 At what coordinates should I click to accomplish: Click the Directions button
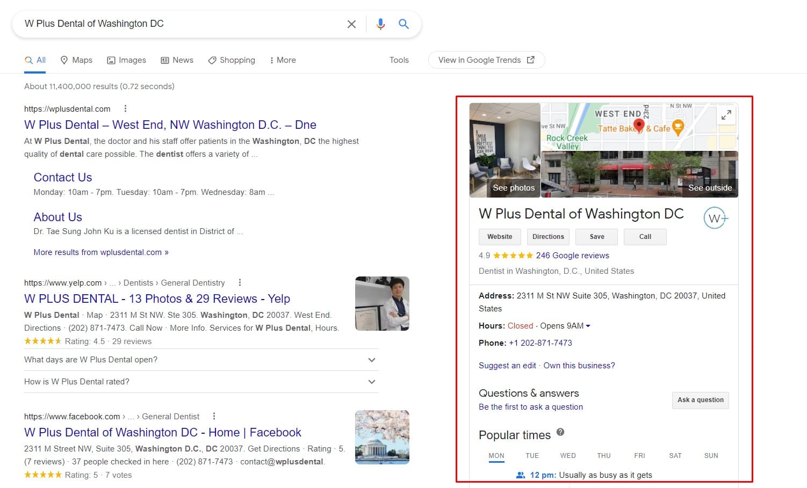(548, 237)
